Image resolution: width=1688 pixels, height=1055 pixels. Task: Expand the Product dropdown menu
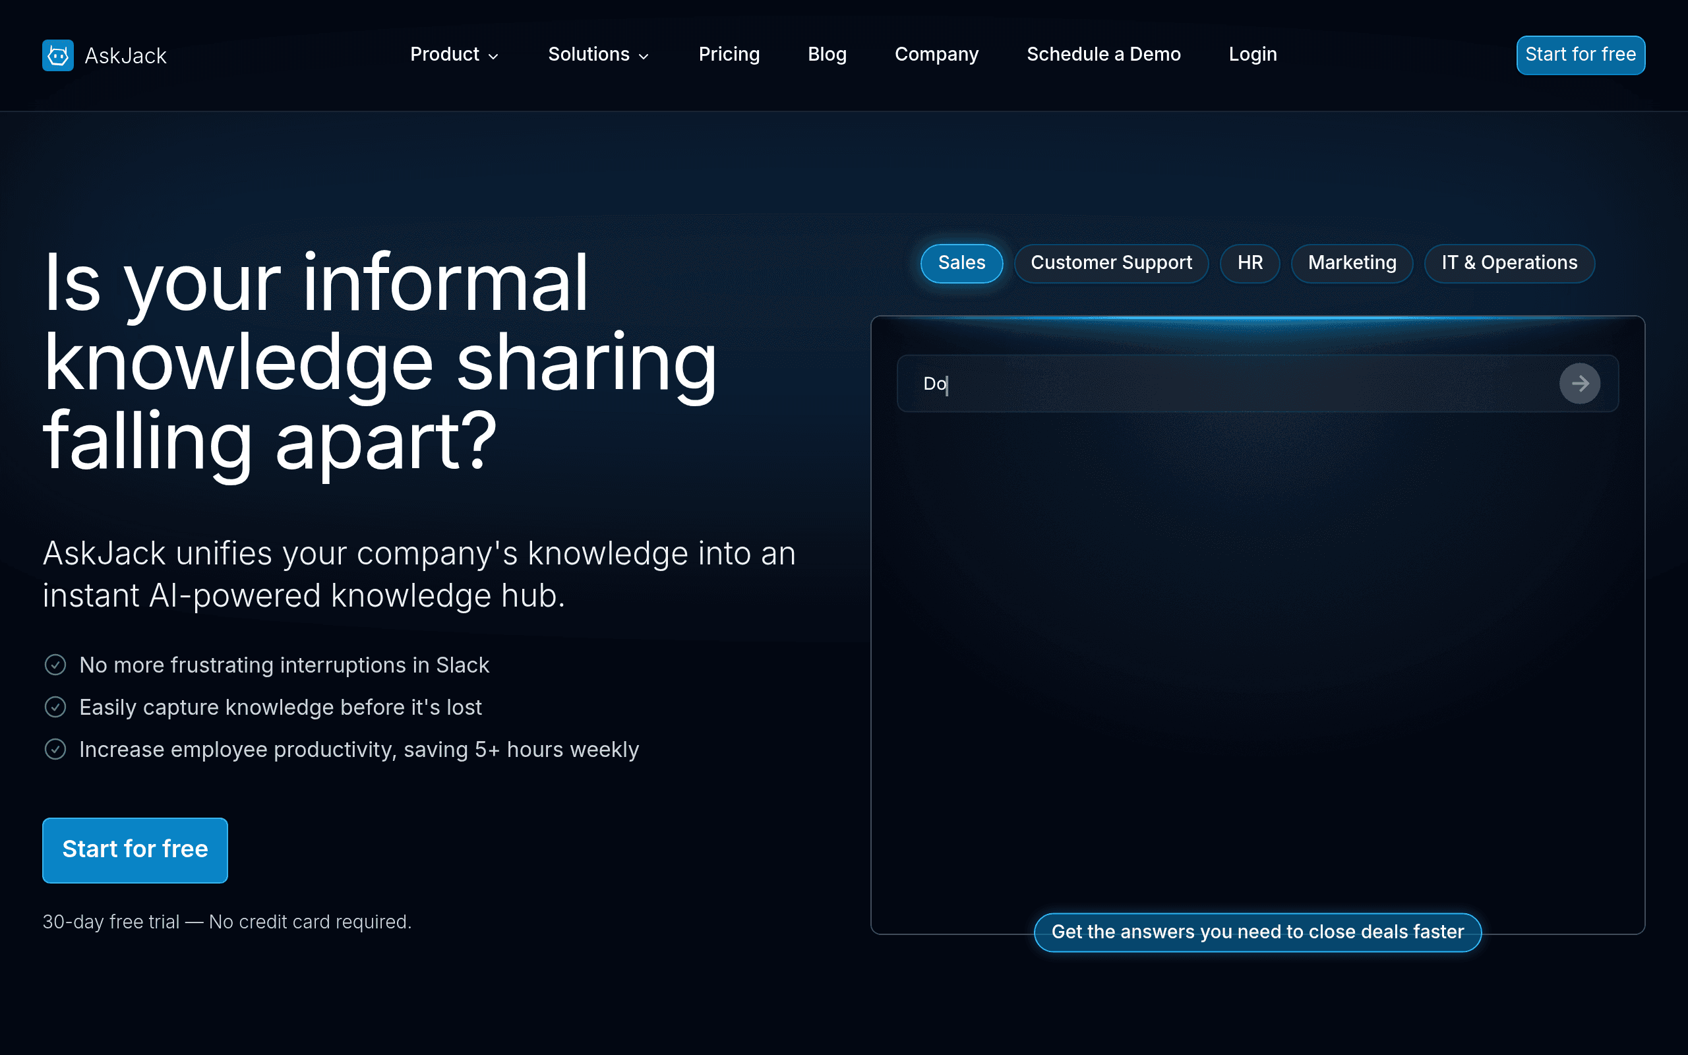454,55
